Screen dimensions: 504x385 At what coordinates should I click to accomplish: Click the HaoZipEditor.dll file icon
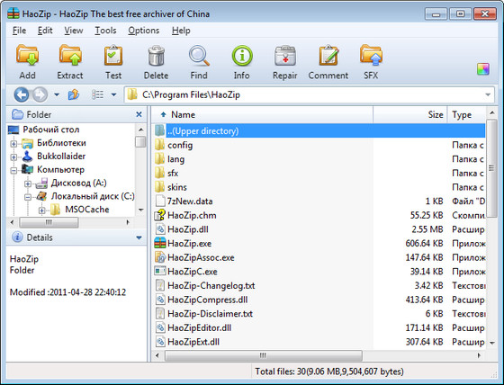160,327
